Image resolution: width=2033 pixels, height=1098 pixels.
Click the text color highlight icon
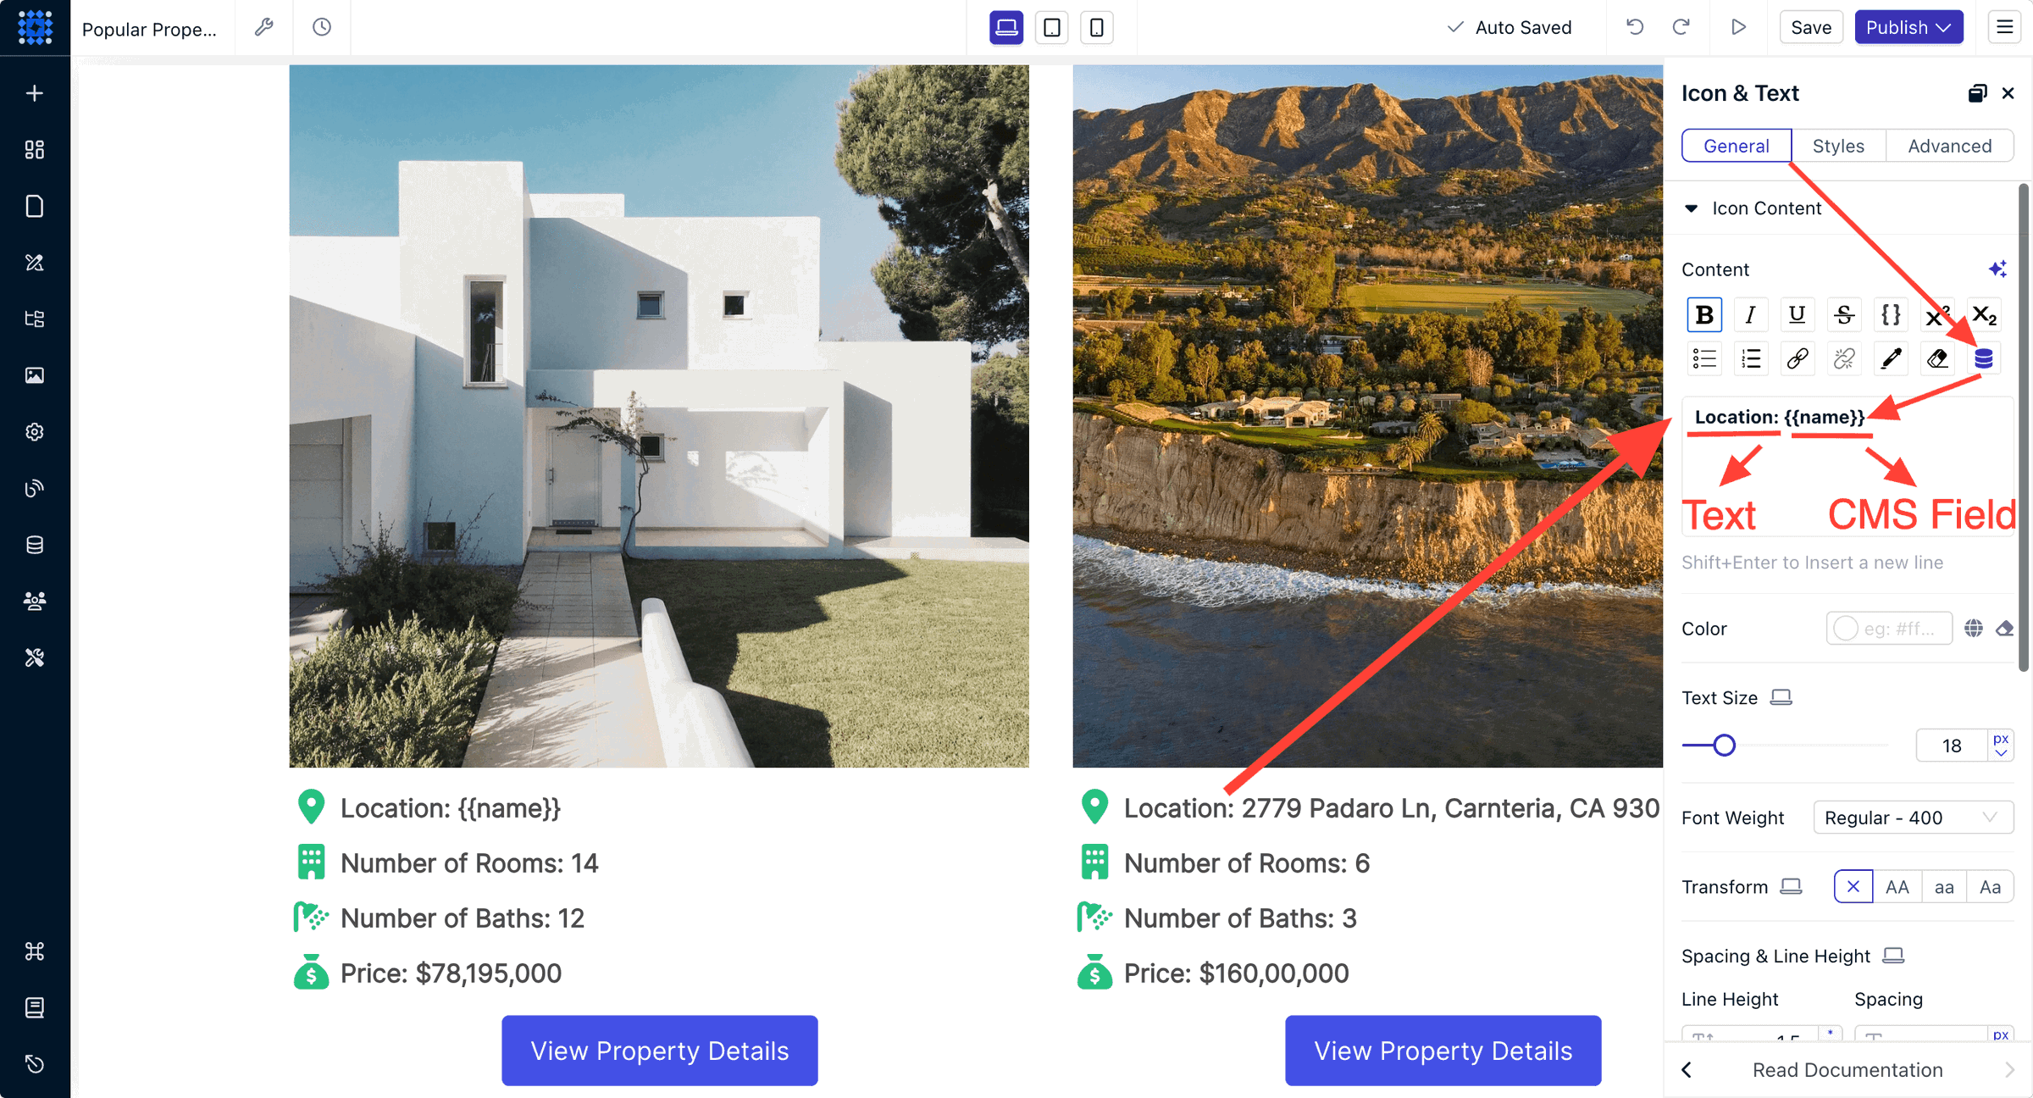(1890, 358)
